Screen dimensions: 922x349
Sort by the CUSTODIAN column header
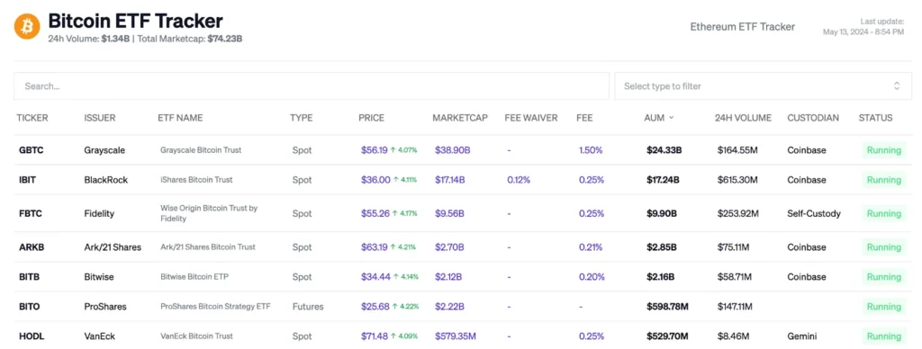point(813,118)
